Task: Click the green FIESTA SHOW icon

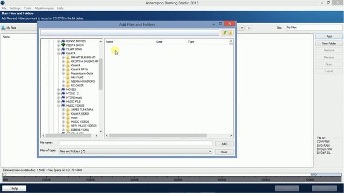Action: click(x=63, y=45)
